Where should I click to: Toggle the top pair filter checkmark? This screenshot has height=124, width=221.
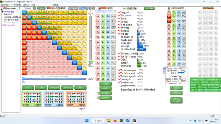point(119,34)
